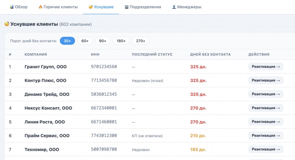Click the Последний статус column header

coord(152,54)
